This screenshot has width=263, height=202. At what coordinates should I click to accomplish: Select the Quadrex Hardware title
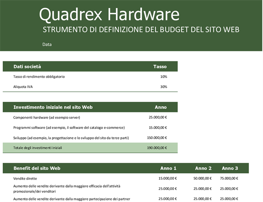109,14
